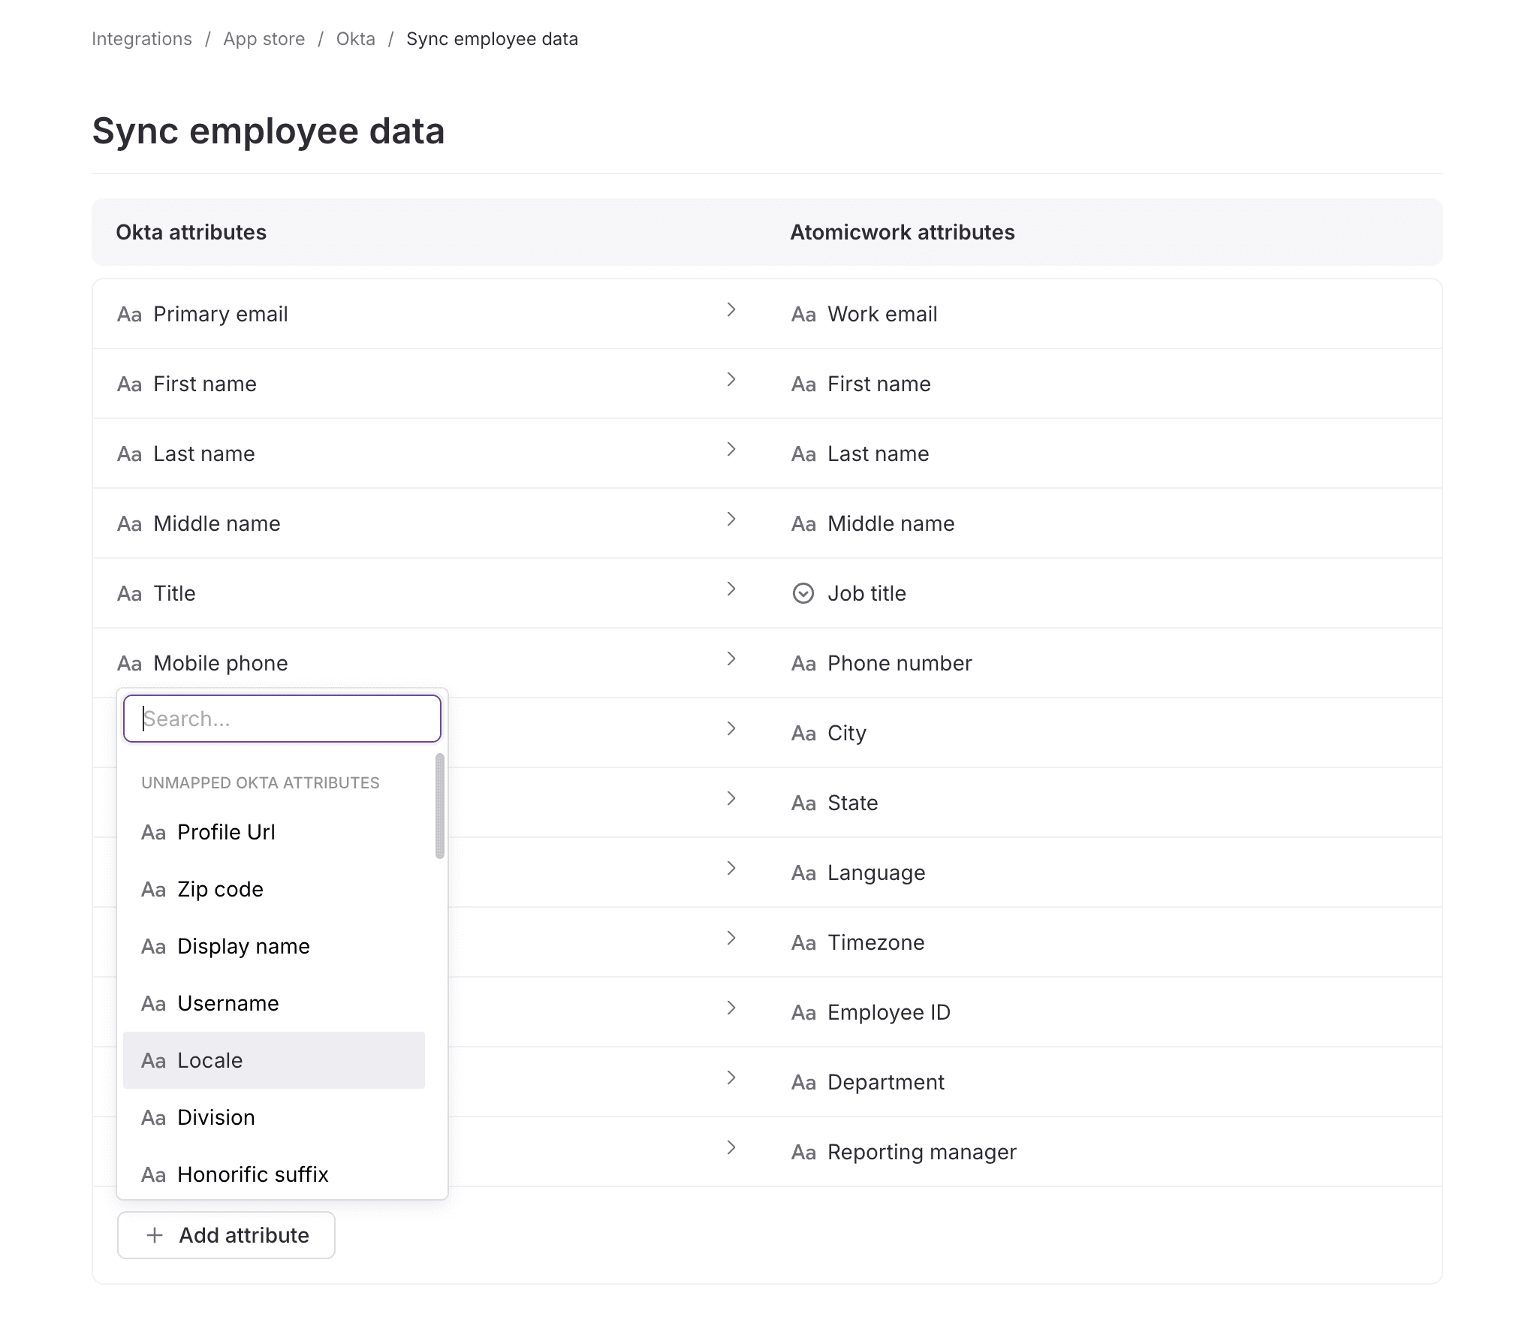The image size is (1513, 1326).
Task: Click chevron arrow beside Timezone
Action: pyautogui.click(x=731, y=938)
